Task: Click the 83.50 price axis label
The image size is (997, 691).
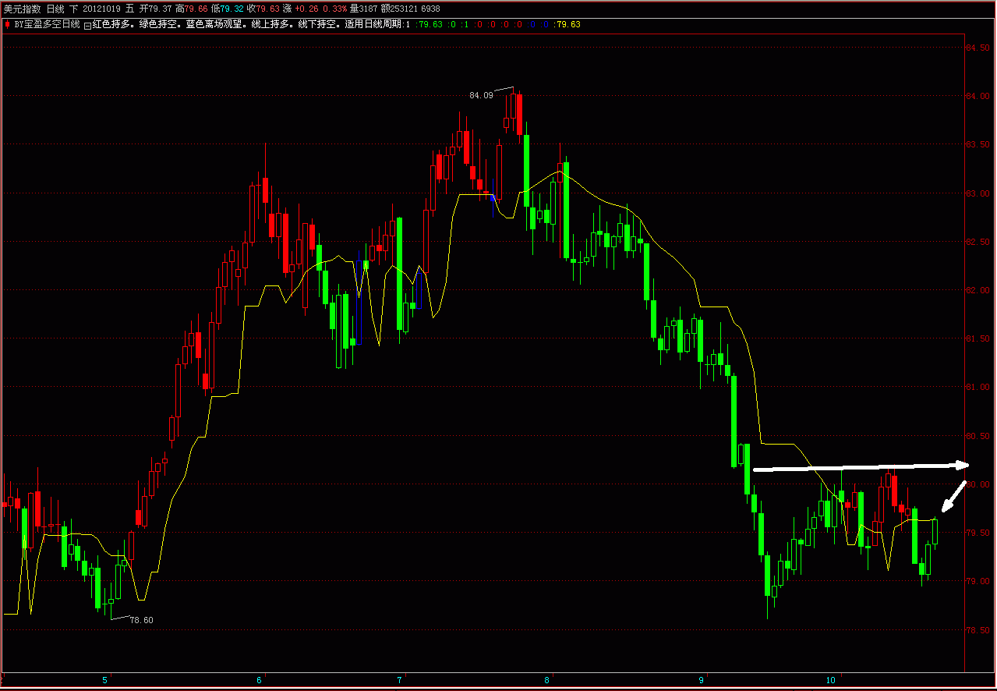Action: coord(977,145)
